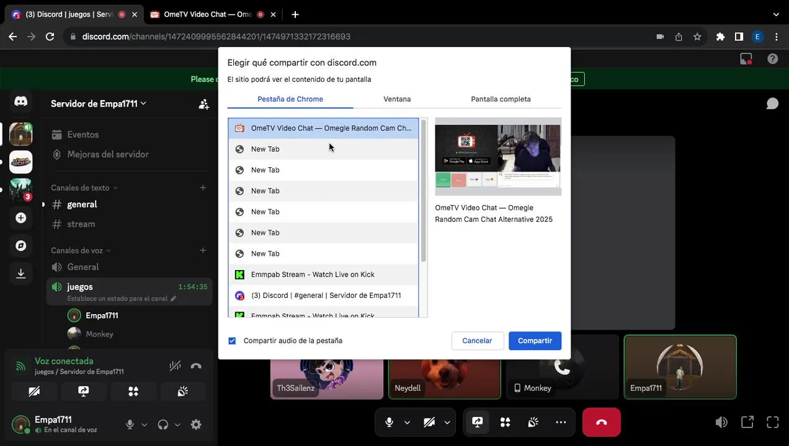
Task: Select Emmpab Stream - Watch Live on Kick row
Action: [x=323, y=274]
